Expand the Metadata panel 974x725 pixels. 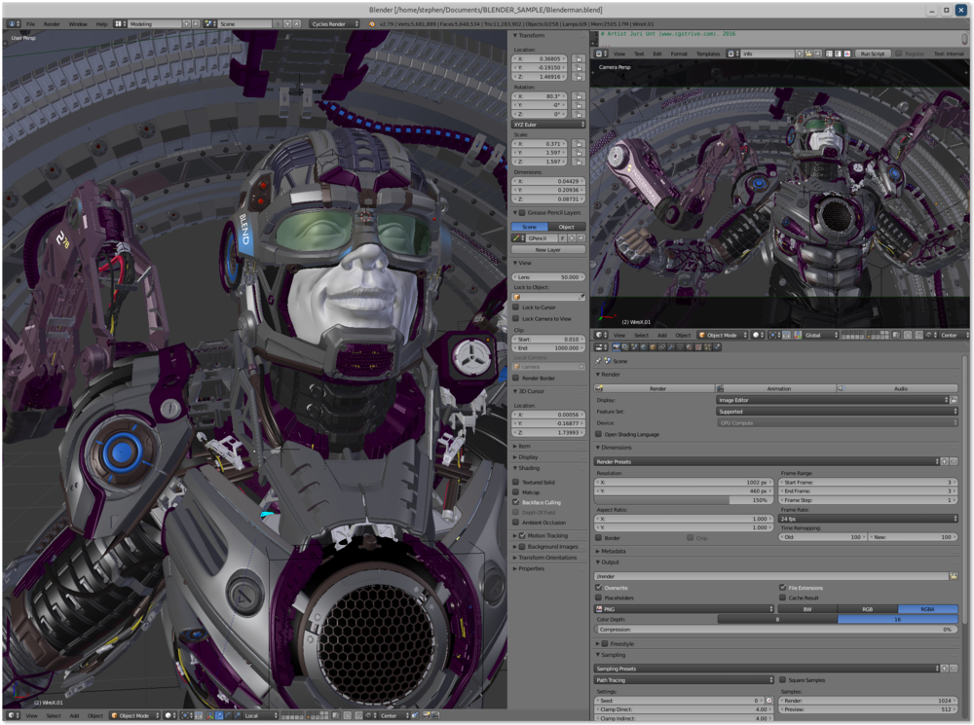pyautogui.click(x=614, y=551)
